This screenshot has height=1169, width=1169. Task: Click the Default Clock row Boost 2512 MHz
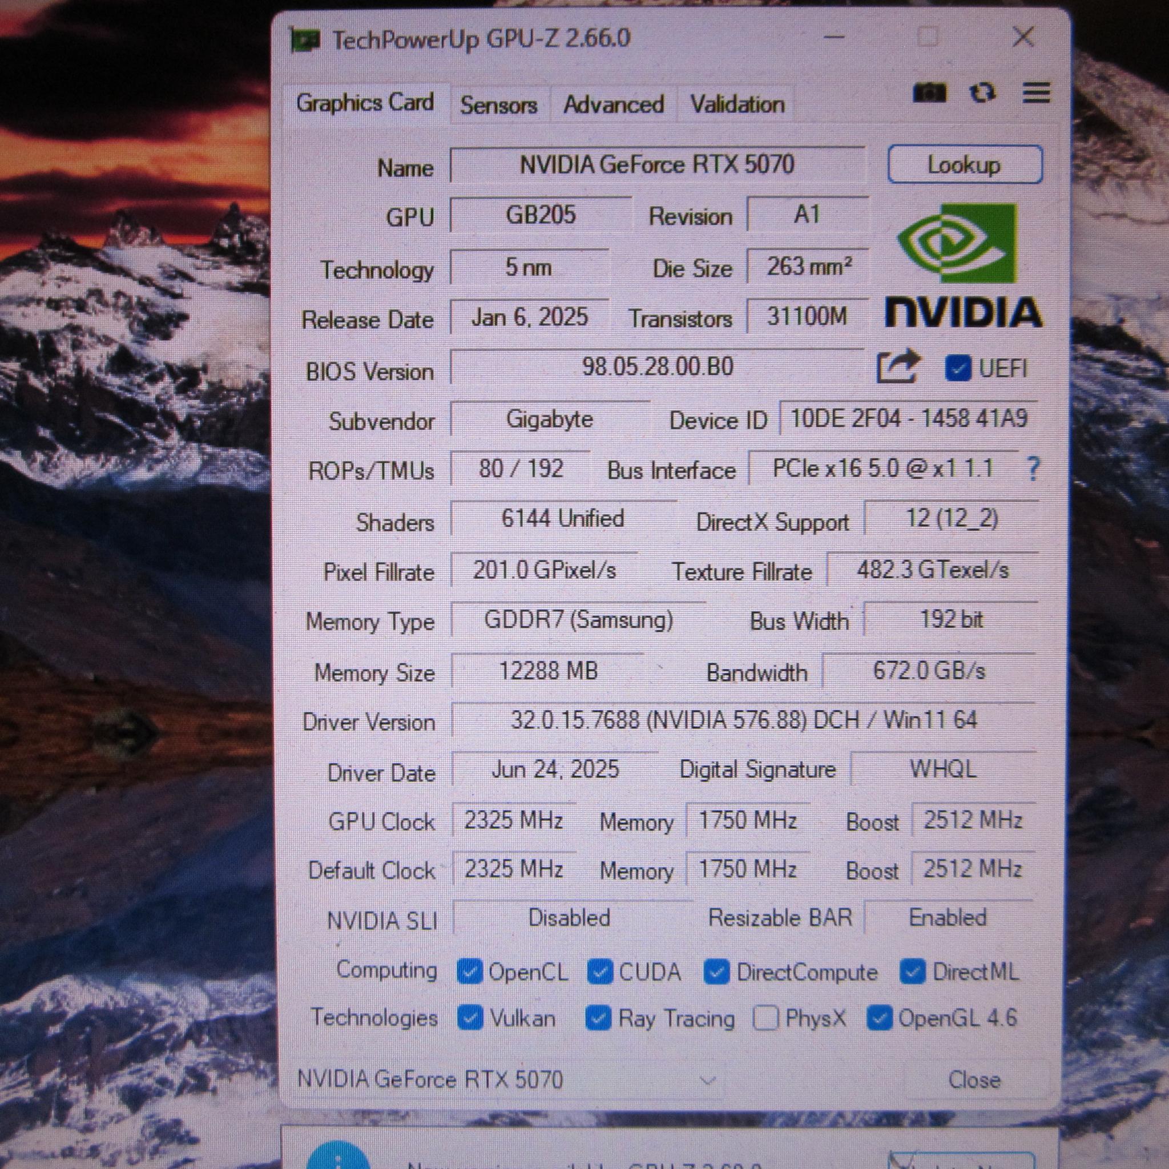pos(973,869)
